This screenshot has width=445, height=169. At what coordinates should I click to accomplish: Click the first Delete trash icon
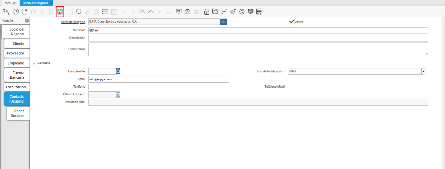coord(42,12)
